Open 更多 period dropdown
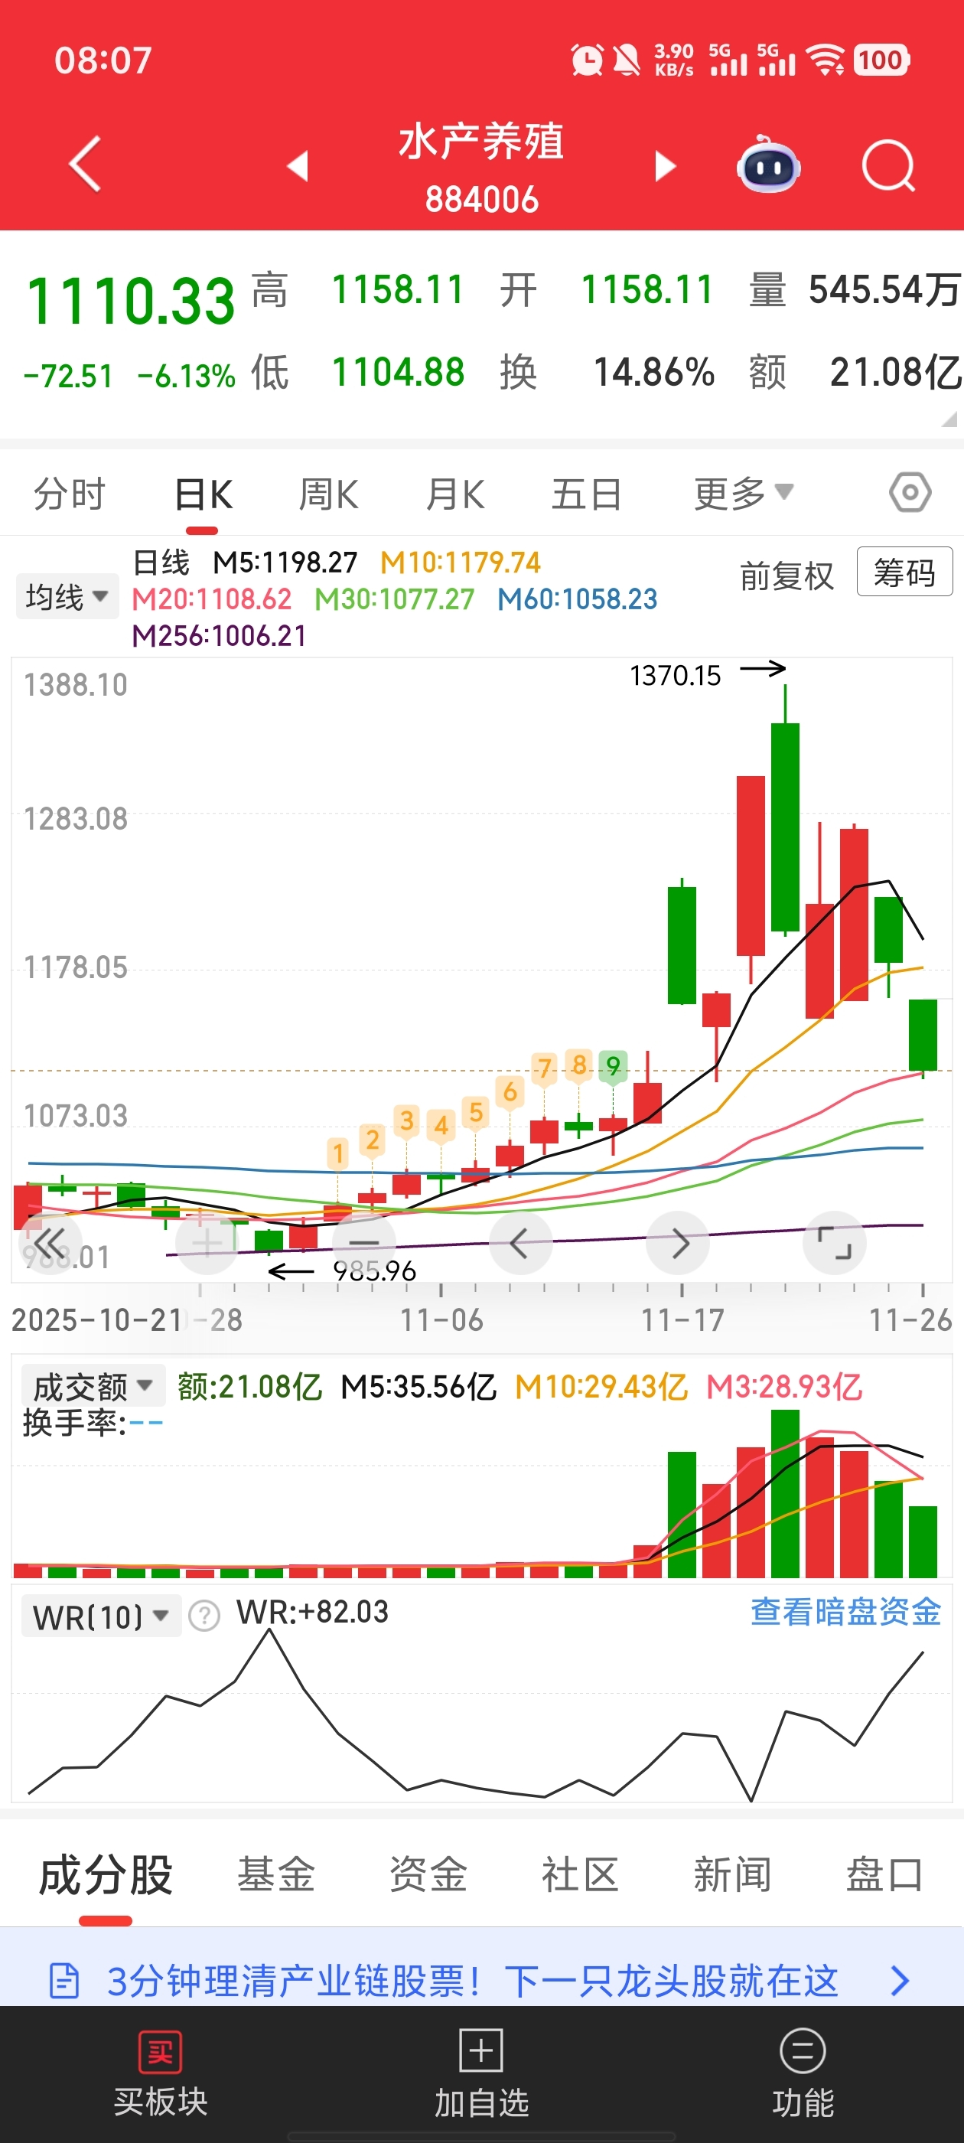 click(x=744, y=494)
